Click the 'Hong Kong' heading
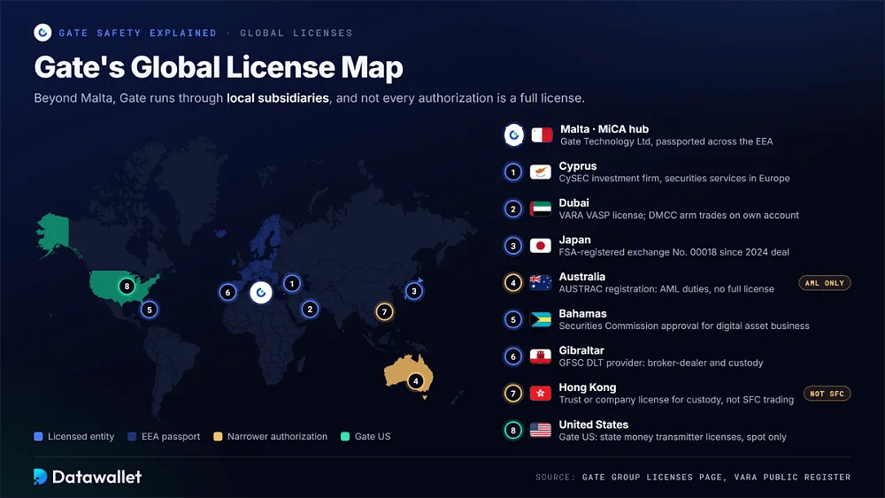 (588, 387)
